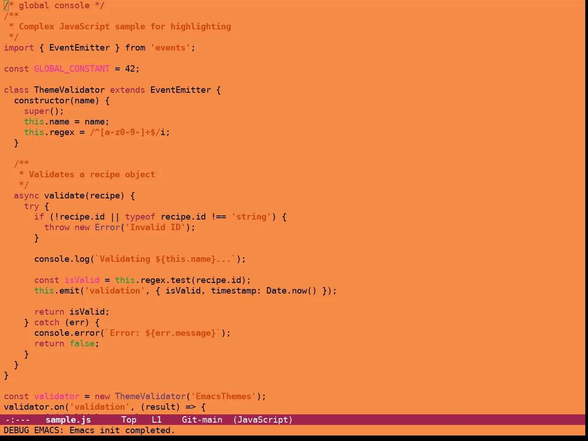Click 'this.name = name;' assignment line
588x441 pixels.
pos(67,122)
